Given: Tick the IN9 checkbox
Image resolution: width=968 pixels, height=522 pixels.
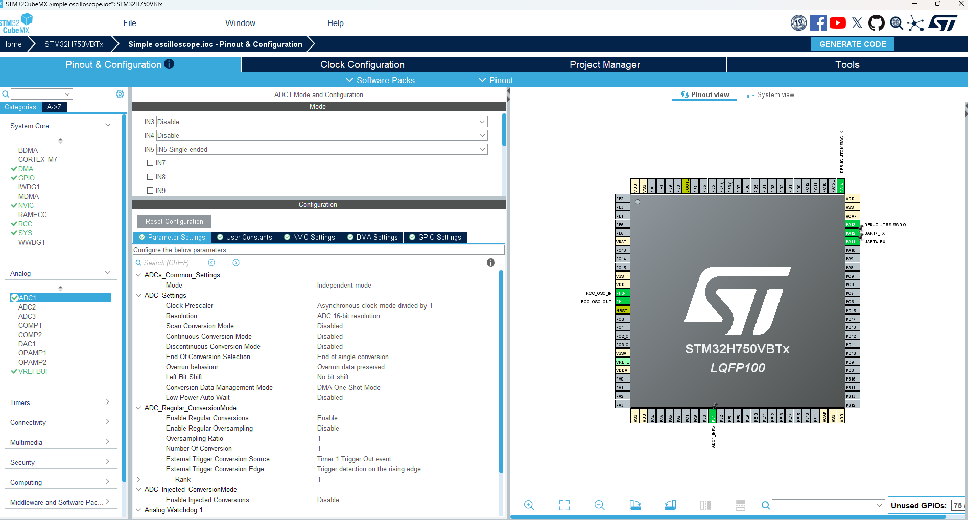Looking at the screenshot, I should [150, 191].
